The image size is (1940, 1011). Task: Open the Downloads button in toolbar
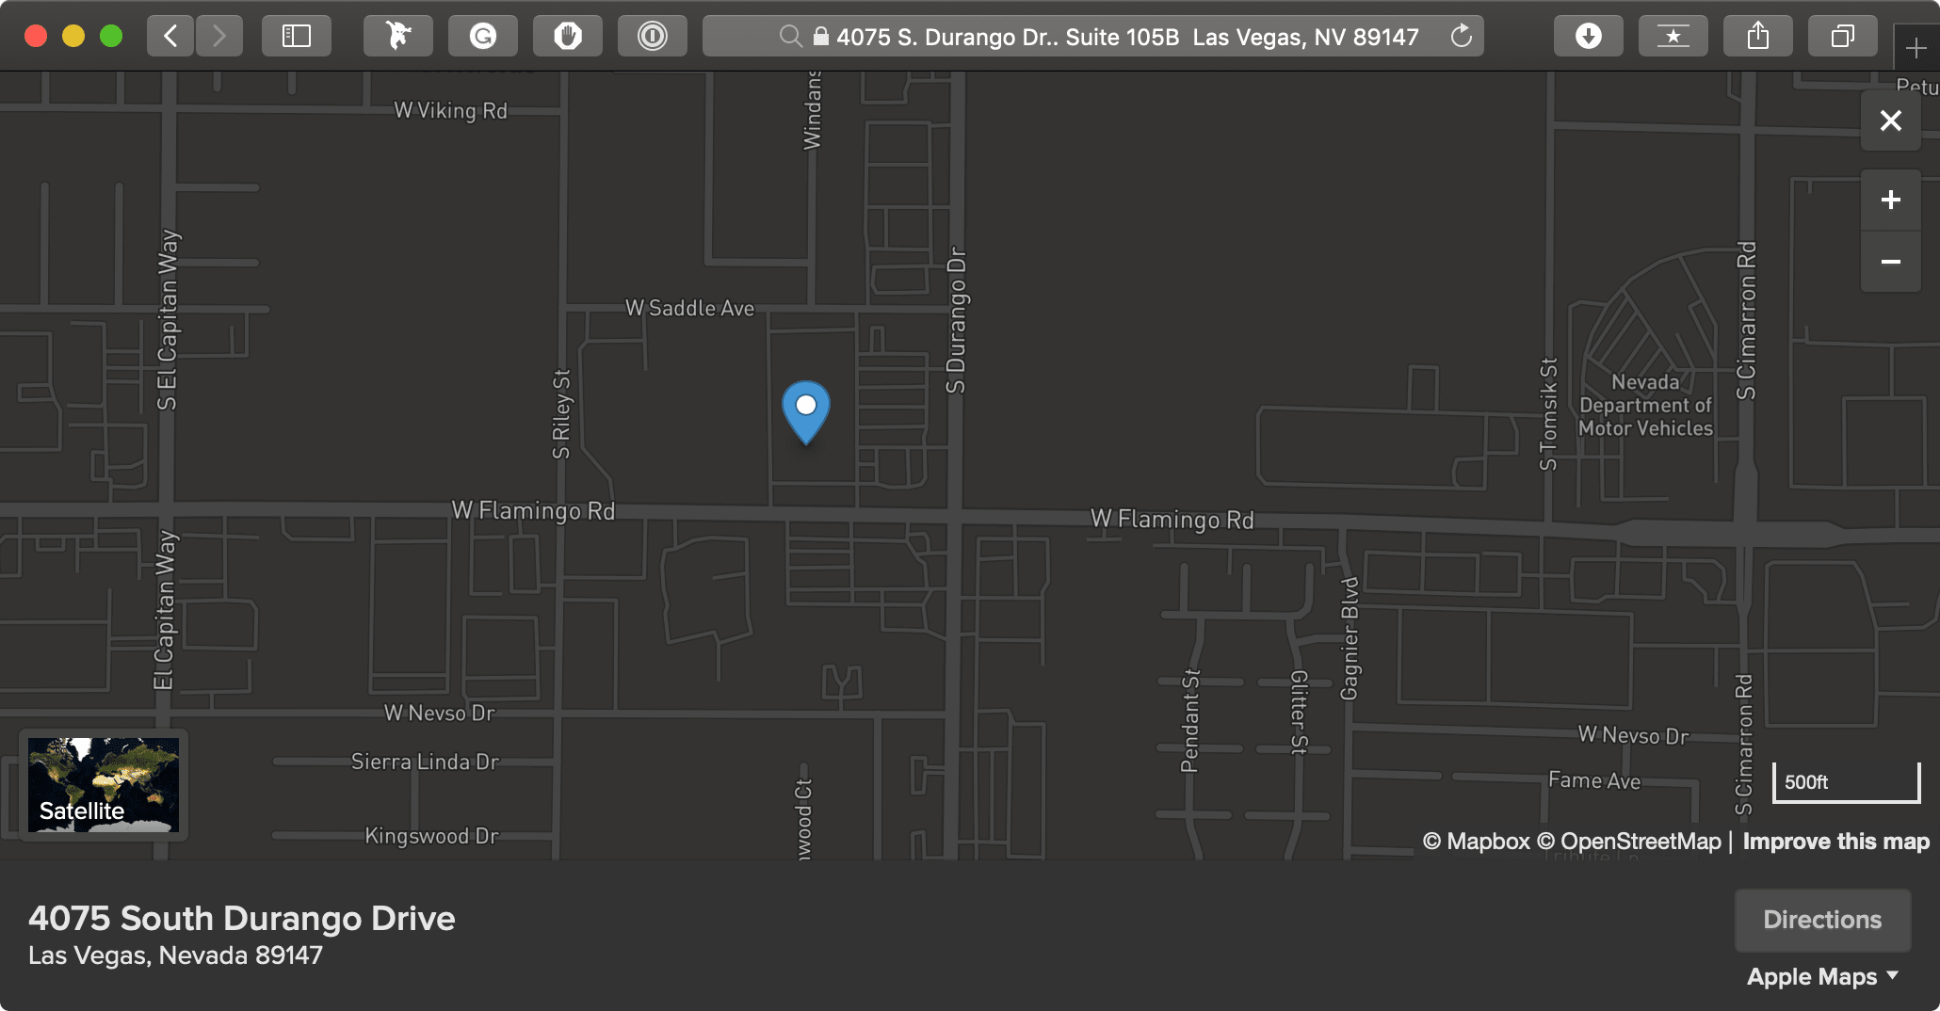[1589, 37]
